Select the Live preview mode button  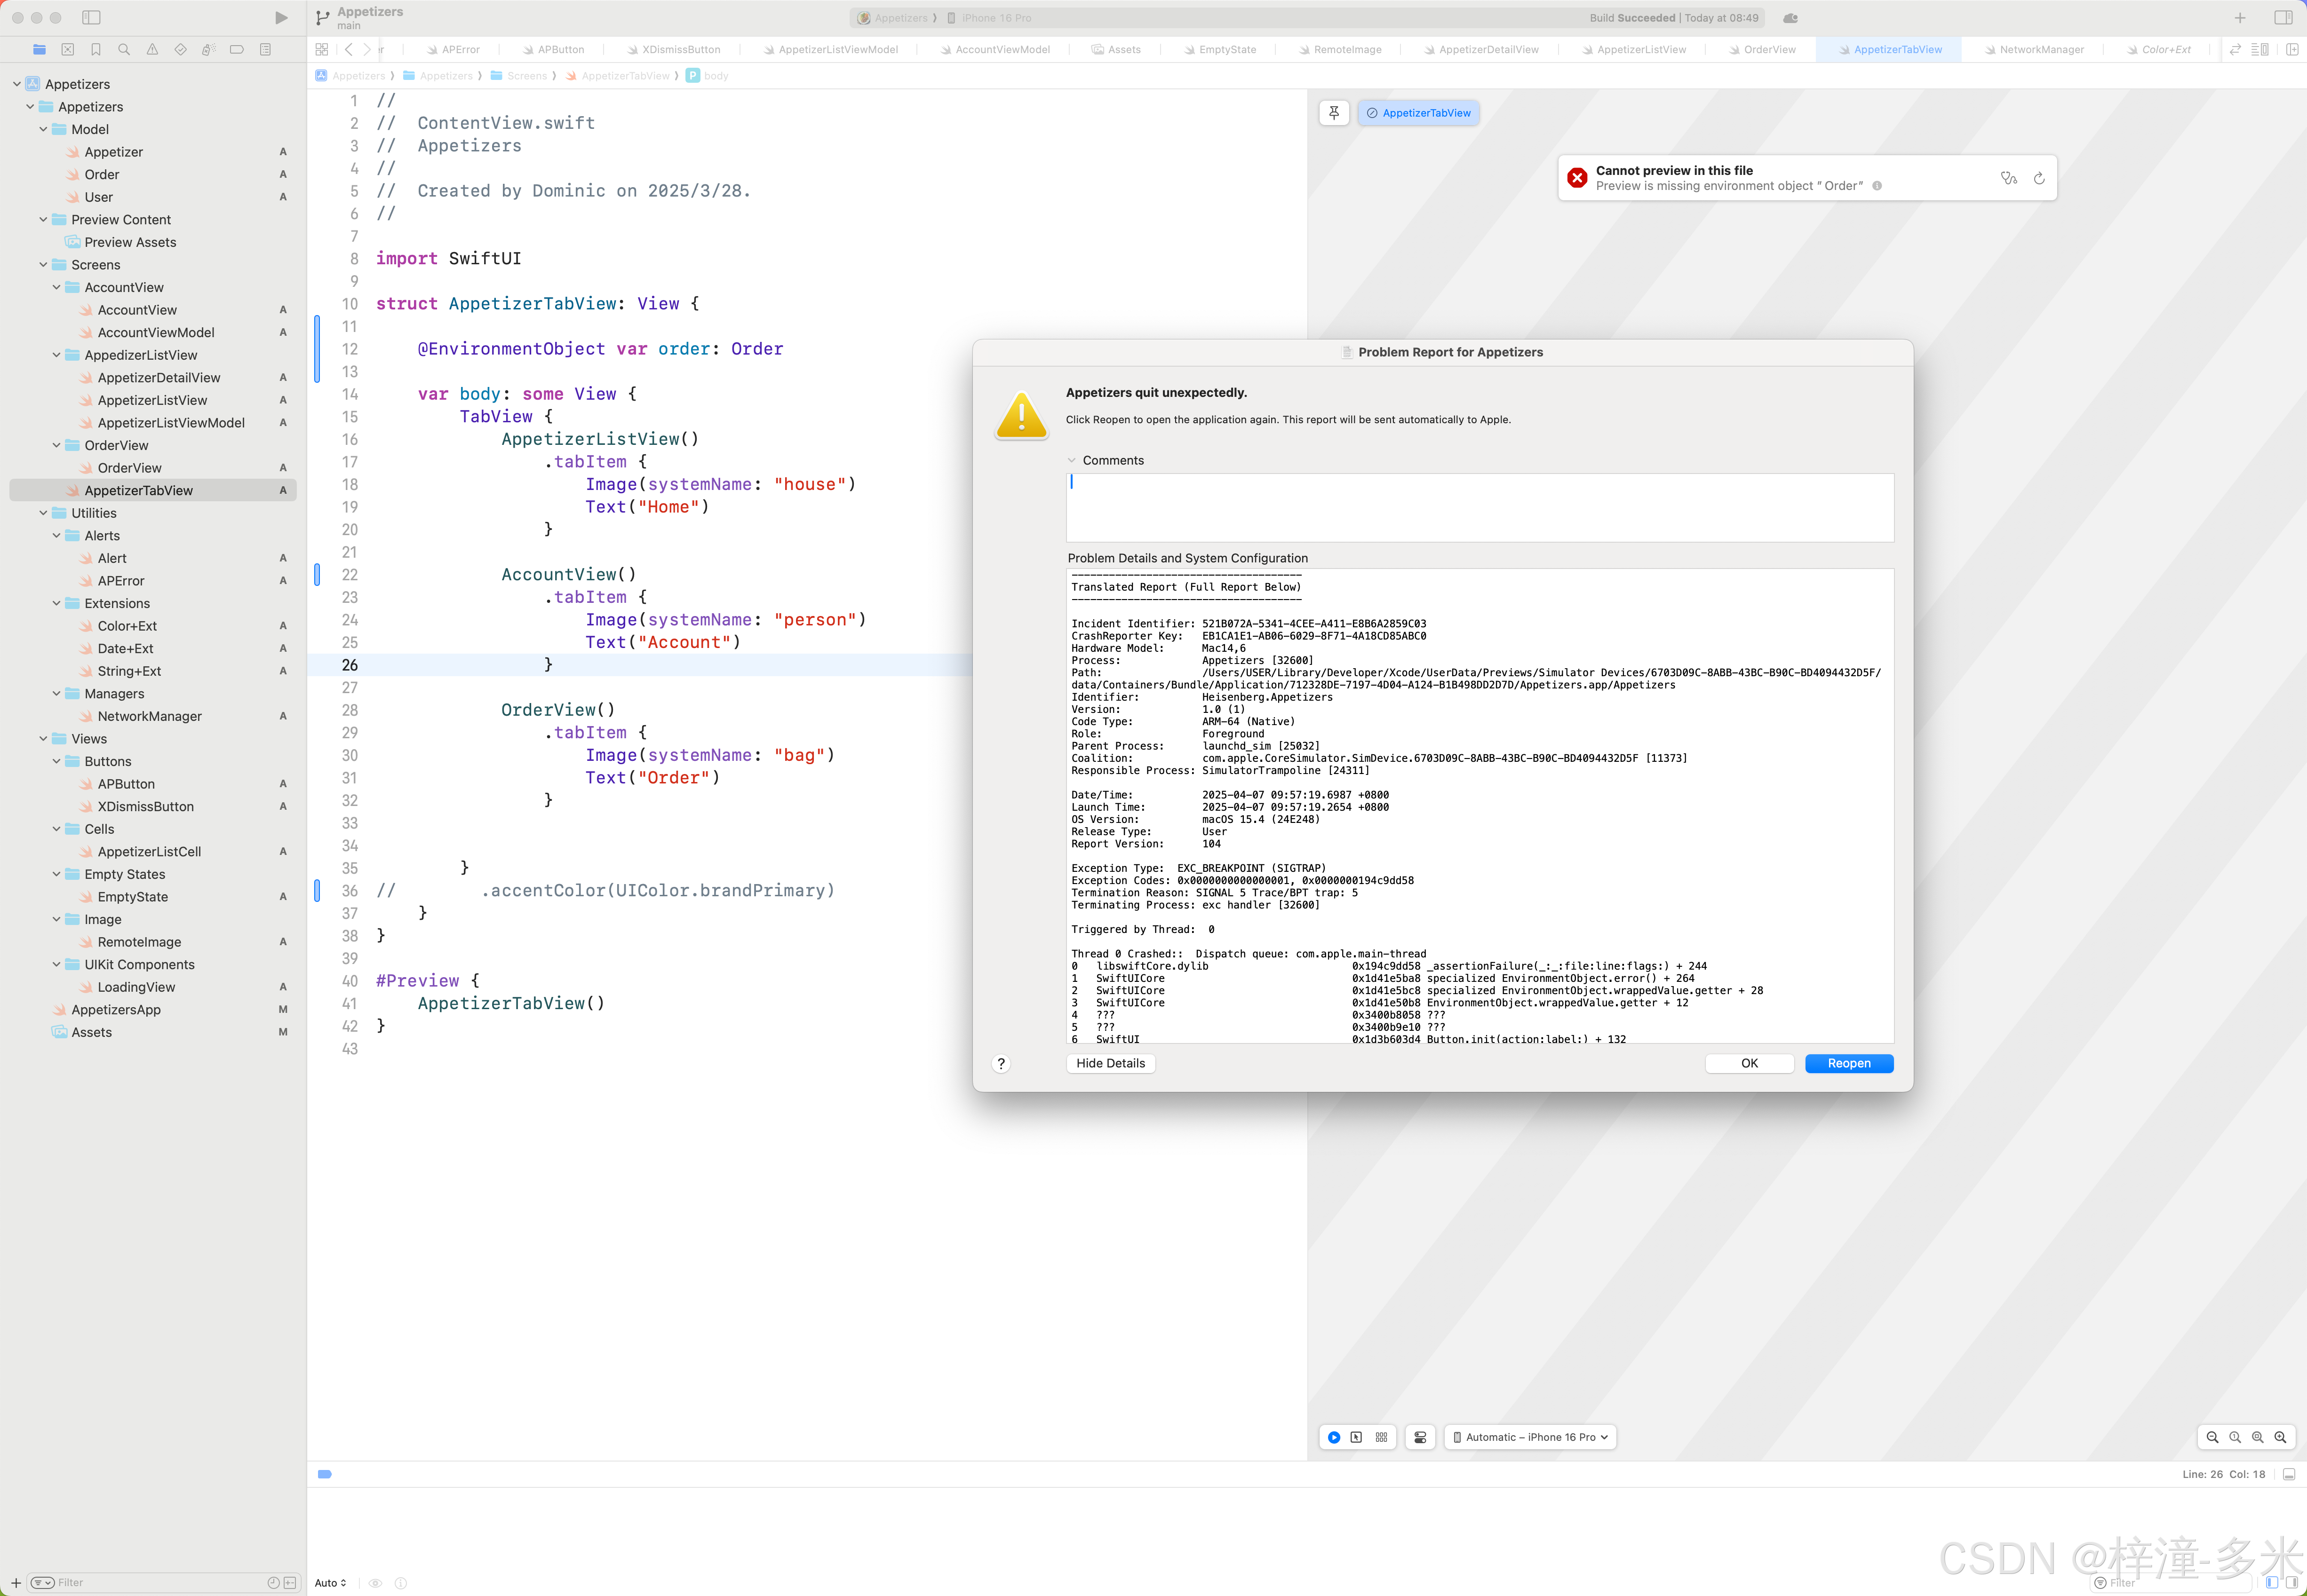1334,1437
